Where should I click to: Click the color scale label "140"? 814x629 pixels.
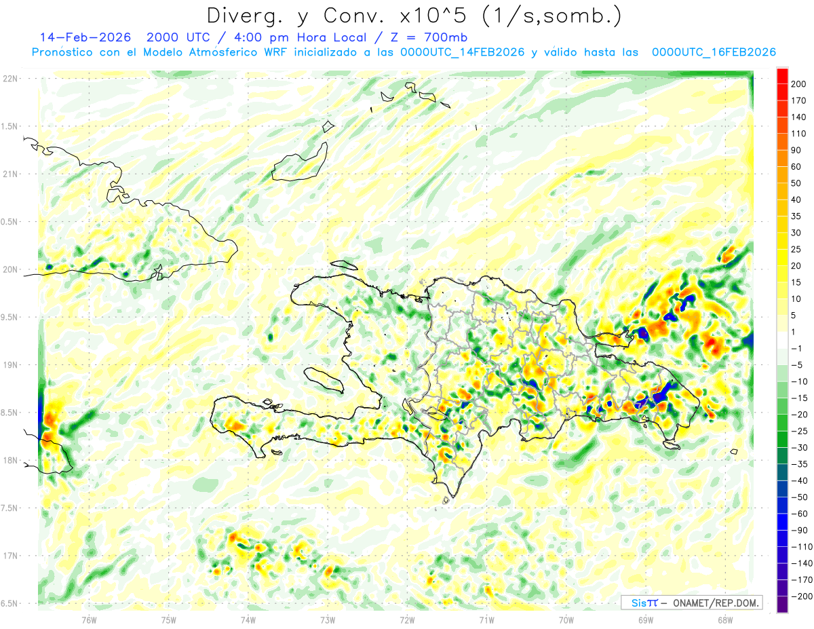click(798, 117)
